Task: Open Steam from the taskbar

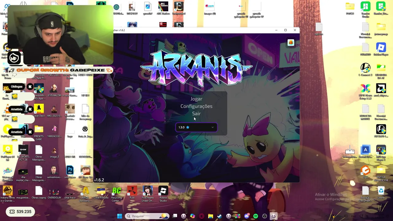Action: 220,216
